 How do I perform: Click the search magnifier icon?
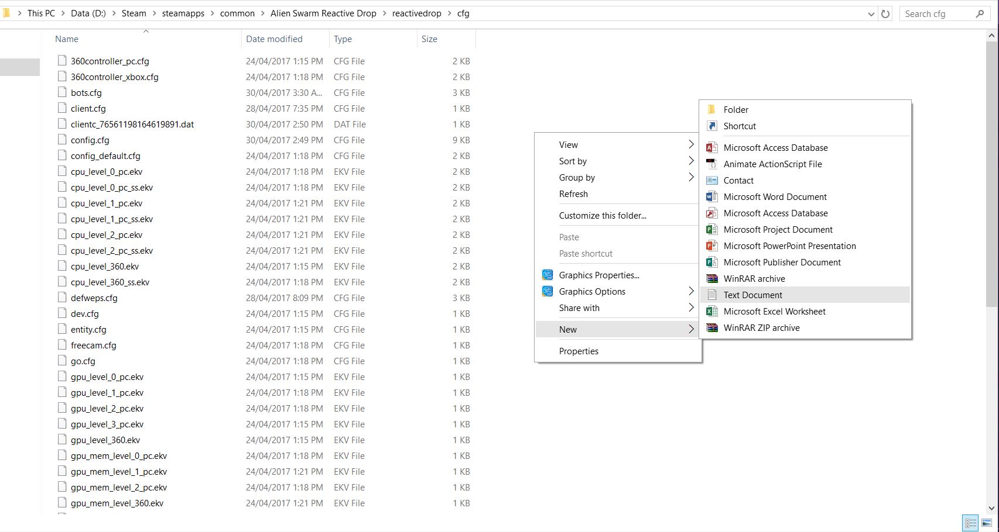[x=980, y=13]
